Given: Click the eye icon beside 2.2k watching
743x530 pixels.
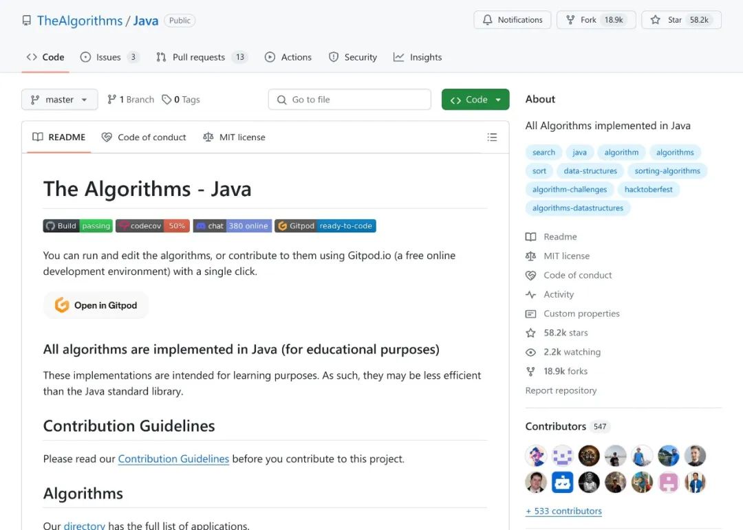Looking at the screenshot, I should tap(530, 353).
